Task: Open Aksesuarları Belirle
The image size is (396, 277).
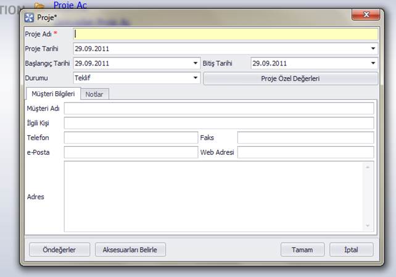Action: (x=130, y=250)
